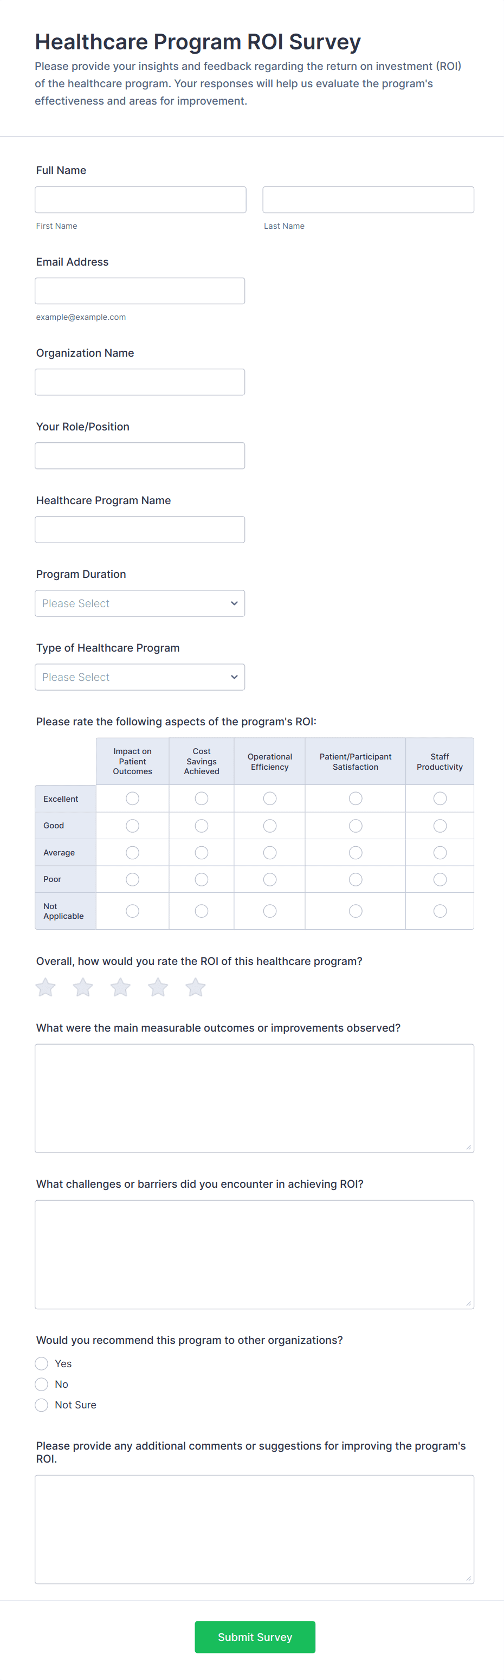
Task: Click the Email Address field
Action: click(140, 291)
